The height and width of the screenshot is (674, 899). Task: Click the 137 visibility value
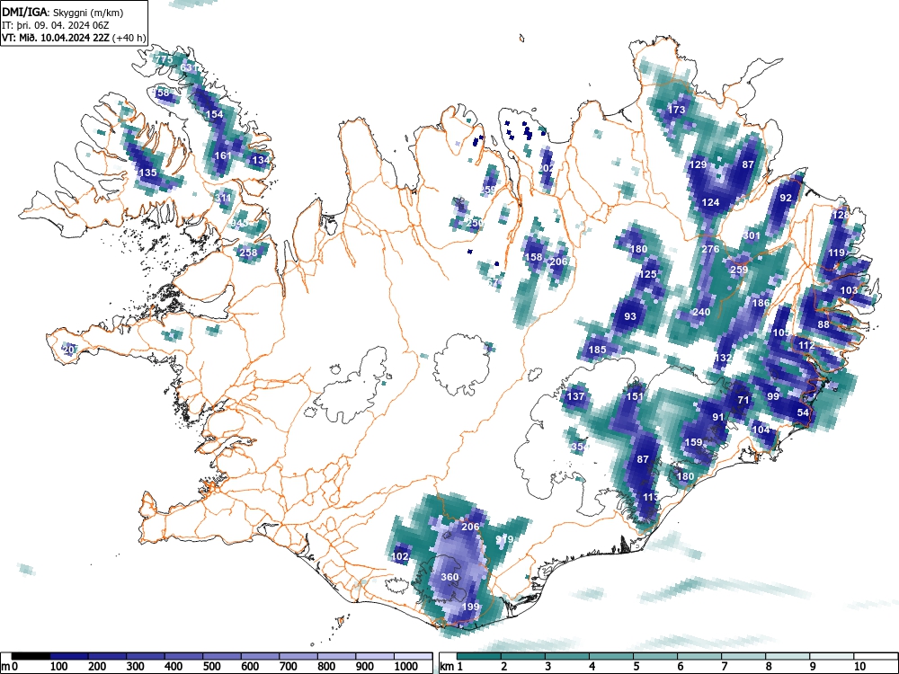click(x=575, y=396)
